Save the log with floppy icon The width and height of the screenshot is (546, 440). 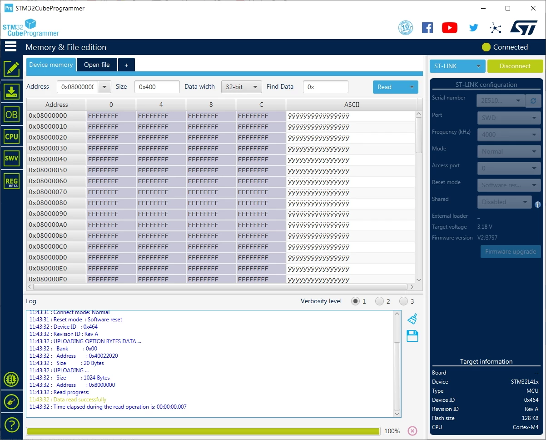click(x=412, y=336)
